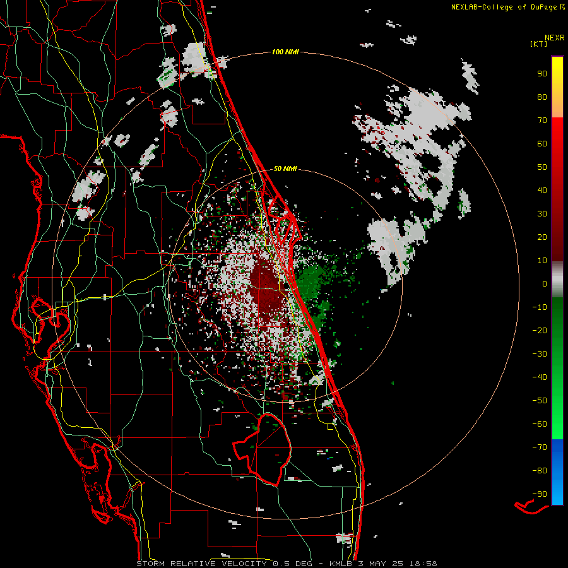Pick the gray zero-velocity segment of the color bar

pos(557,280)
